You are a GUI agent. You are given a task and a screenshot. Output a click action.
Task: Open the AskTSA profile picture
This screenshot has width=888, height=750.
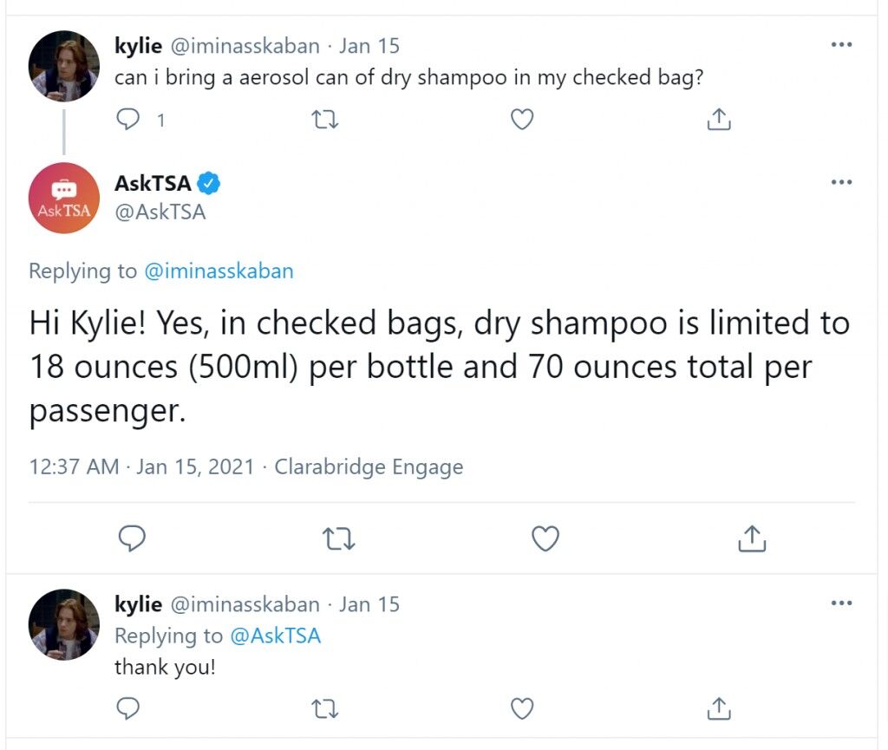pyautogui.click(x=64, y=198)
